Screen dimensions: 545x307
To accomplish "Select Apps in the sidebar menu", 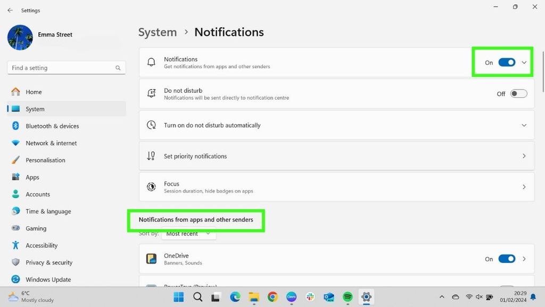I will click(32, 177).
